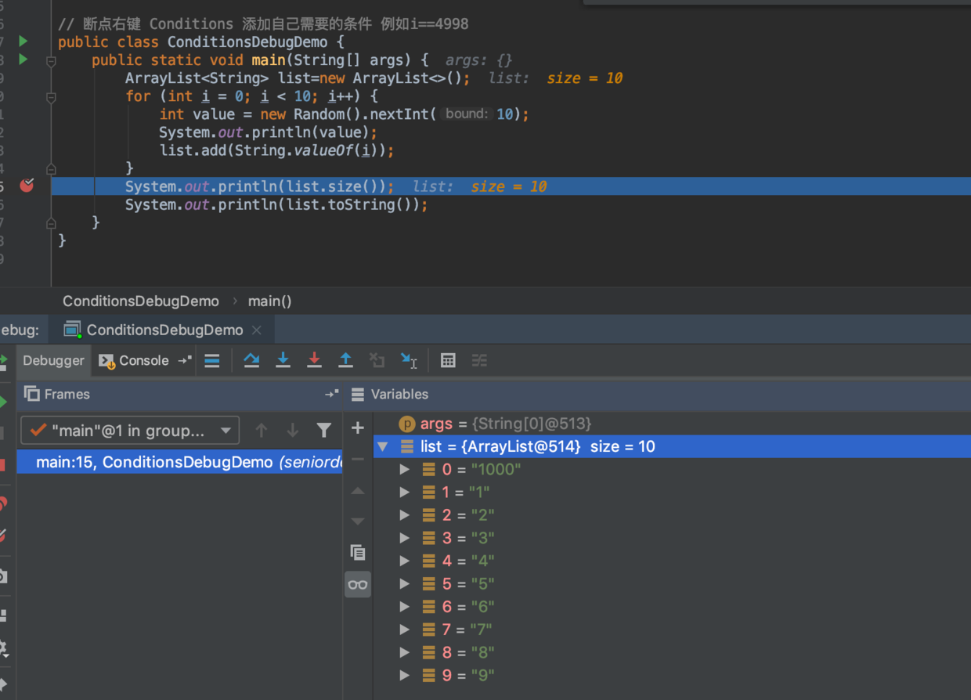
Task: Click the red Force Step Into icon
Action: (314, 360)
